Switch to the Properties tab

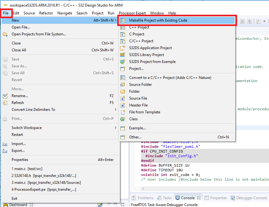[216, 198]
